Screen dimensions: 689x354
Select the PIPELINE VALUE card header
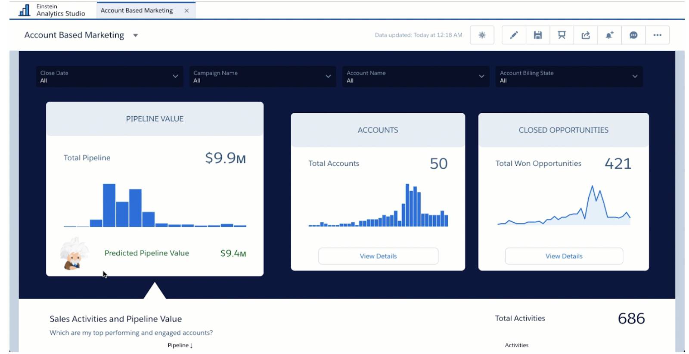[155, 119]
